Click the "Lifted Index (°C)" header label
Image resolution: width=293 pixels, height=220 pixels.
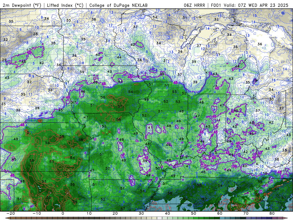click(65, 5)
